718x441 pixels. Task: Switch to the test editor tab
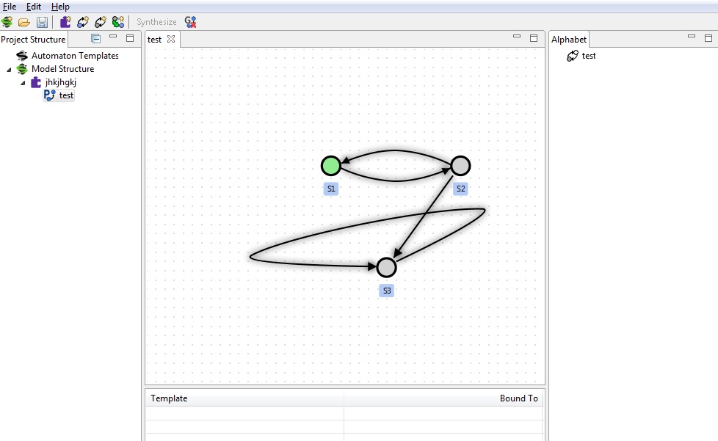pyautogui.click(x=154, y=40)
